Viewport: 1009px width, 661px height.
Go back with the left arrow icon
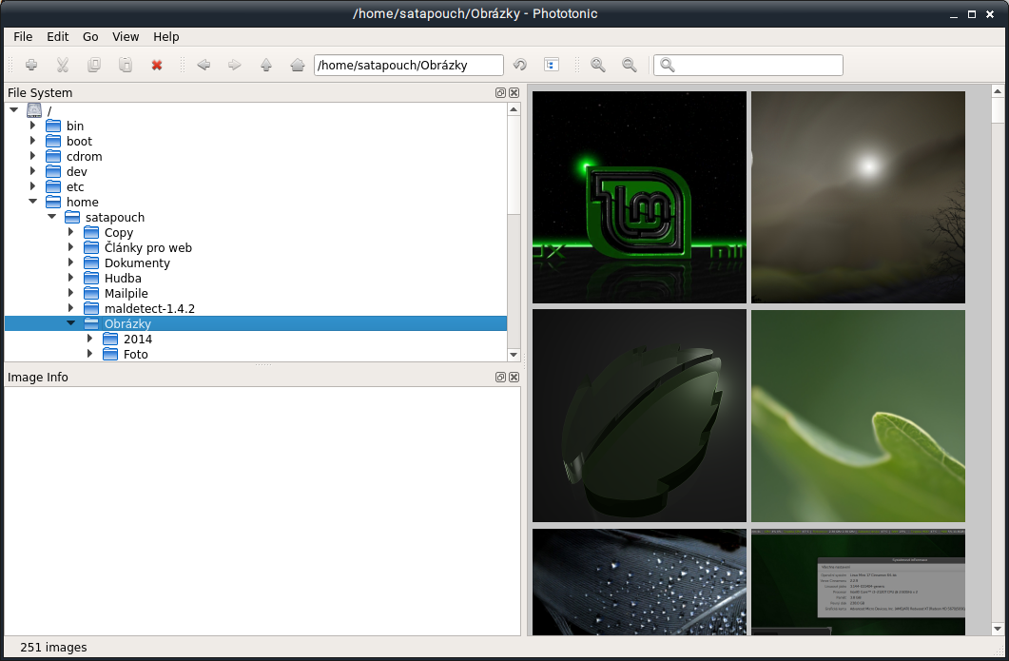tap(204, 65)
